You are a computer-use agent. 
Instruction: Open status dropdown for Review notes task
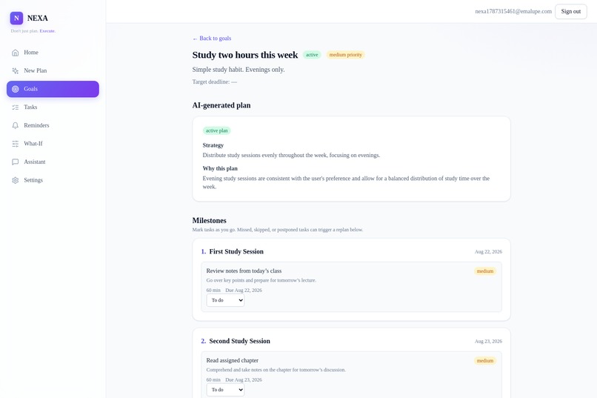225,300
